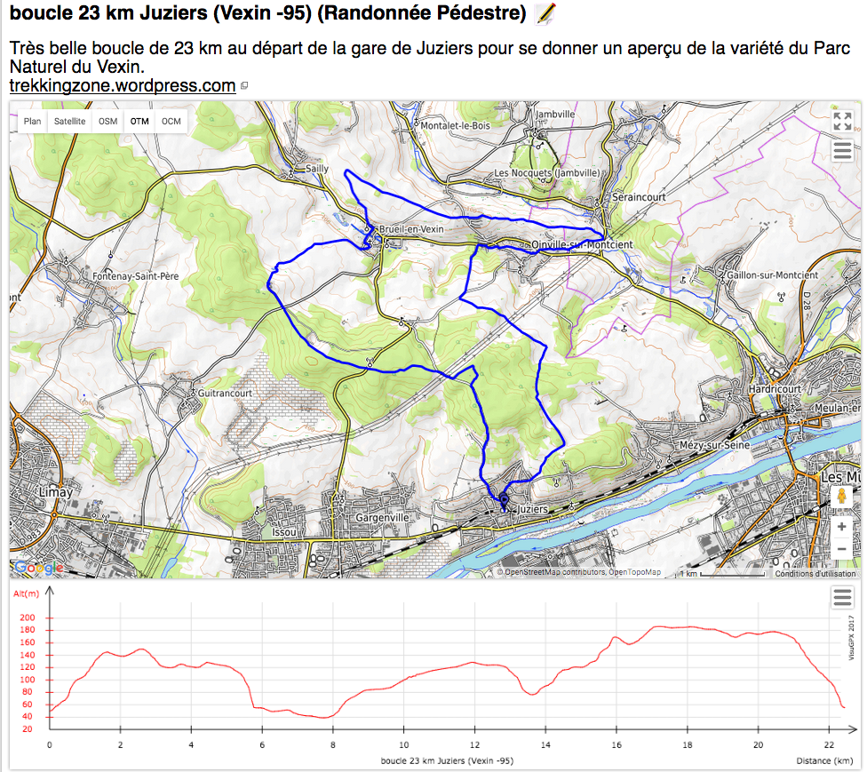Switch map to Plan view
867x772 pixels.
pos(32,122)
